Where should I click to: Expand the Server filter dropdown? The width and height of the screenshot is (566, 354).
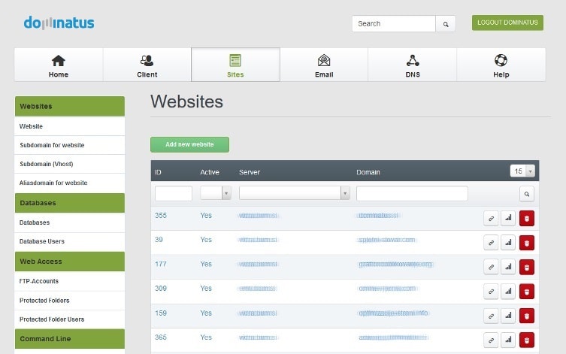click(x=295, y=194)
